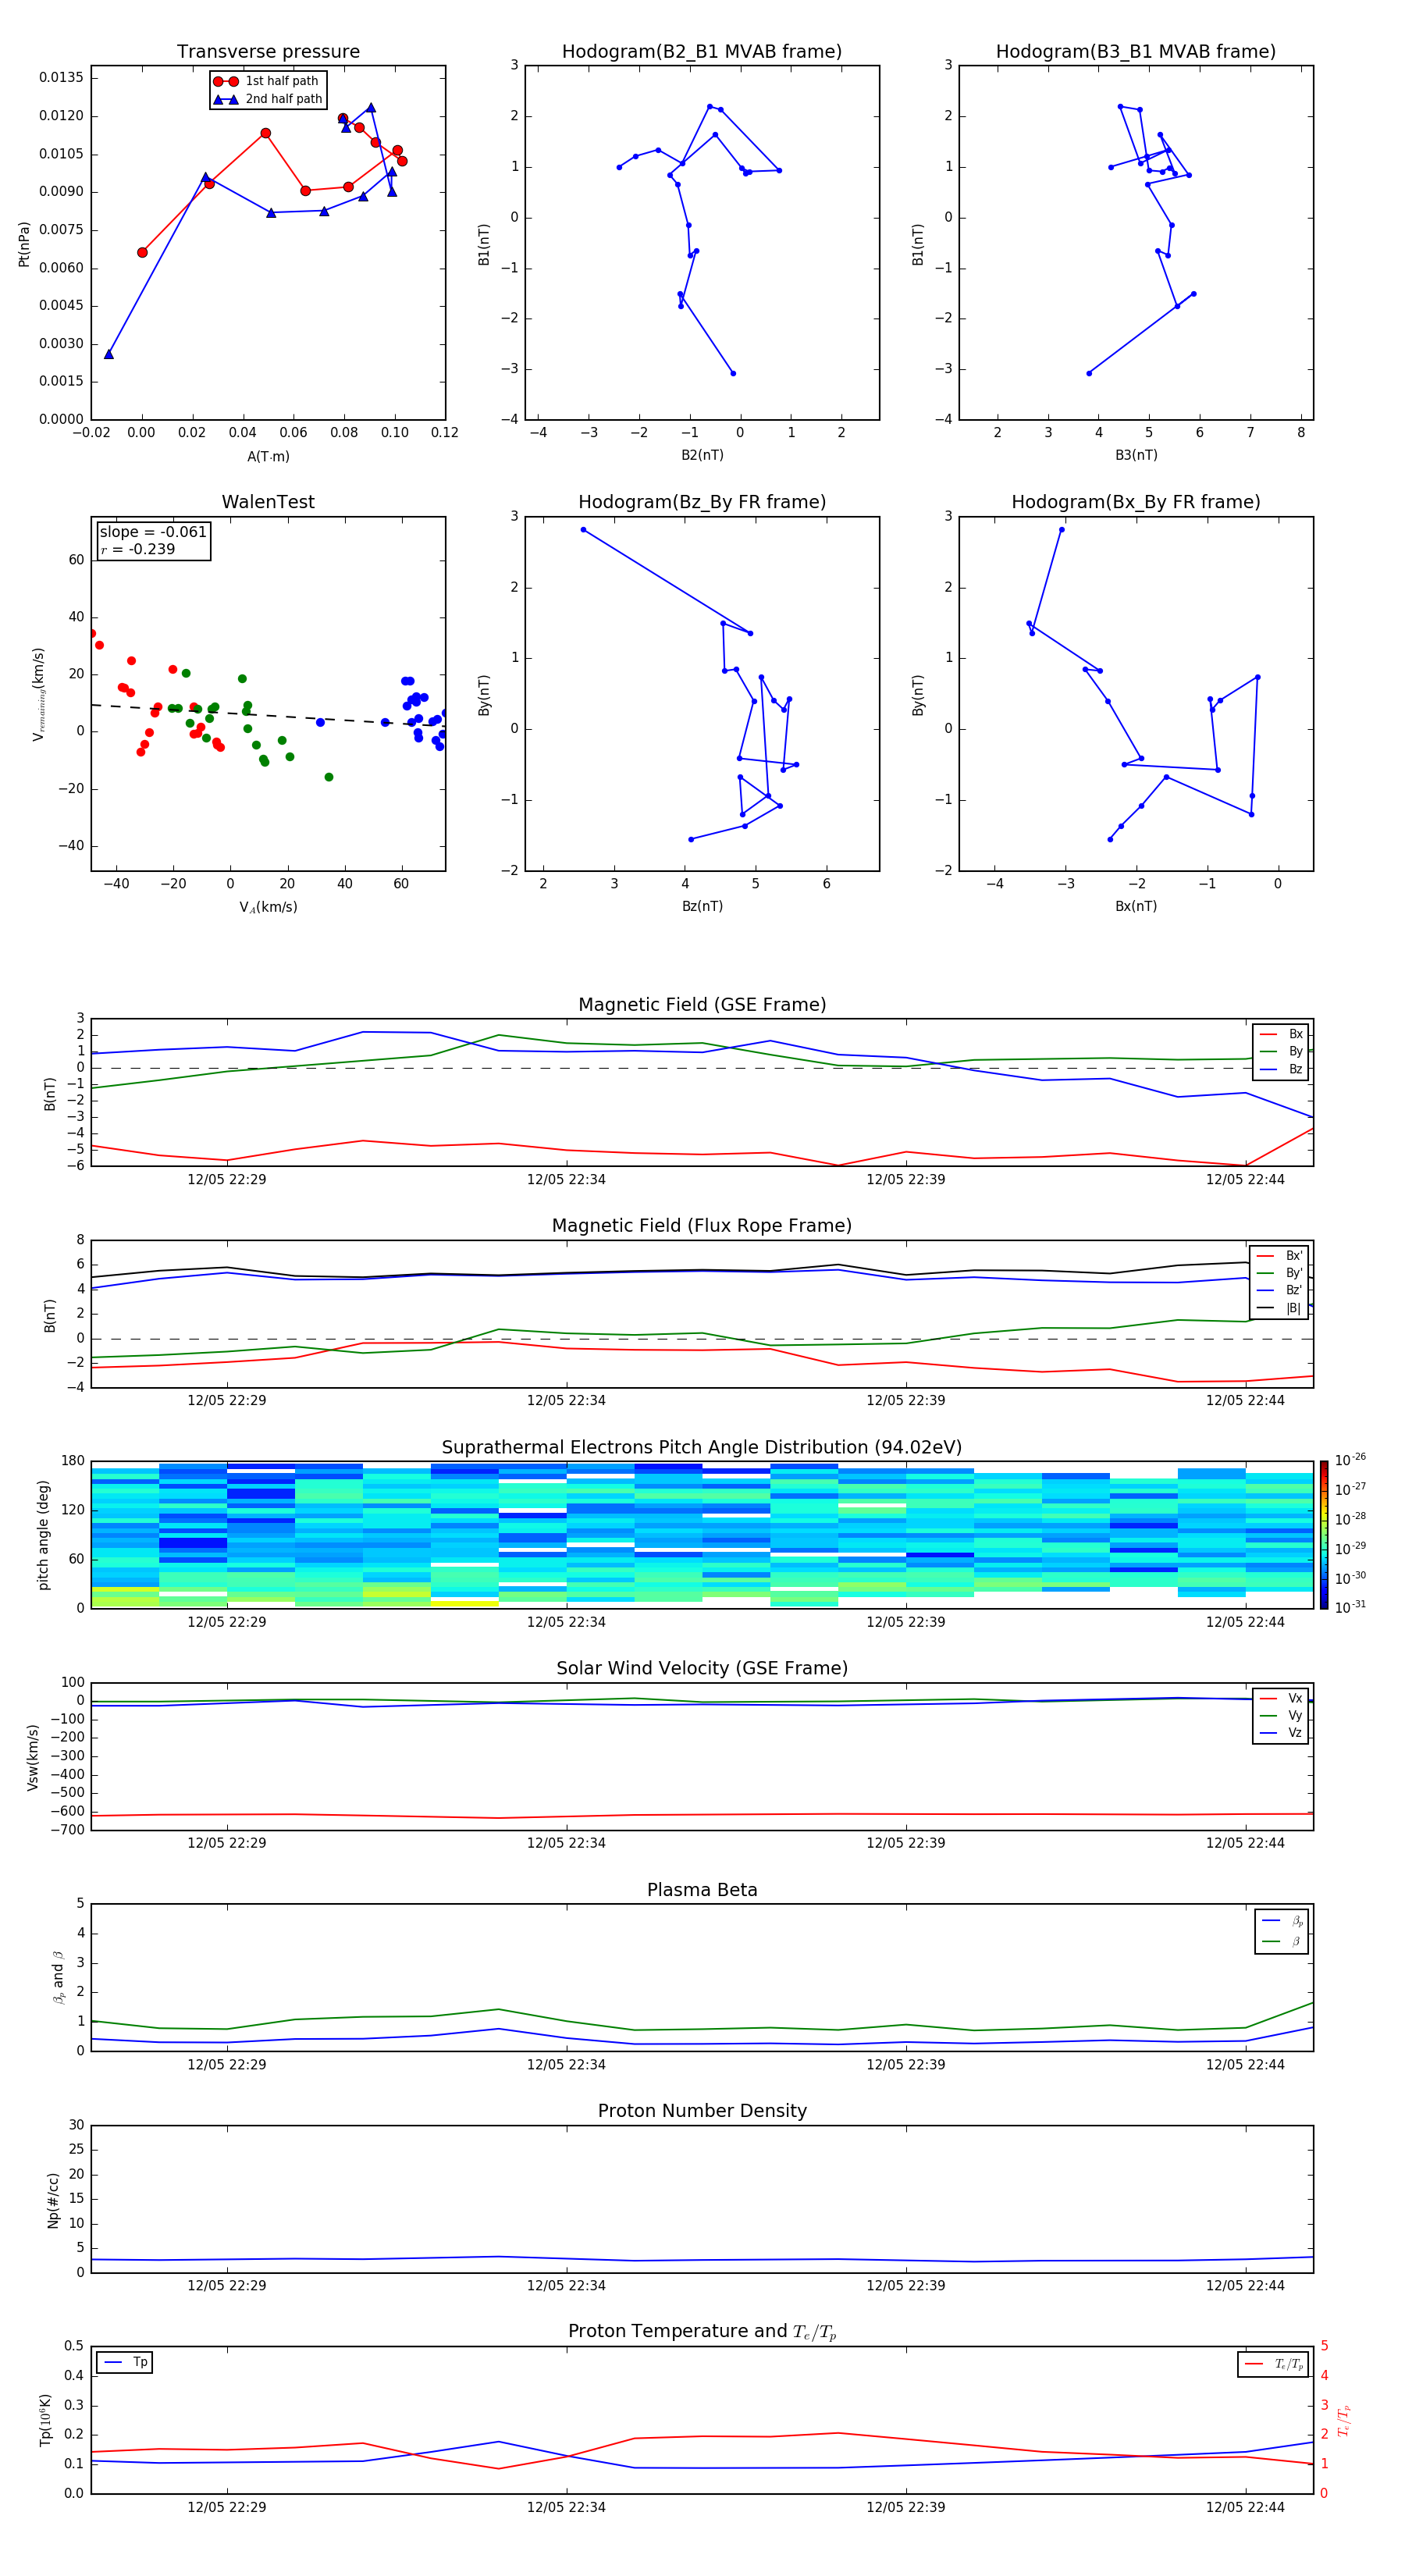The image size is (1405, 2576).
Task: Click "12/05 22:39" tick under GSE Magnetic Field
Action: tap(906, 1179)
